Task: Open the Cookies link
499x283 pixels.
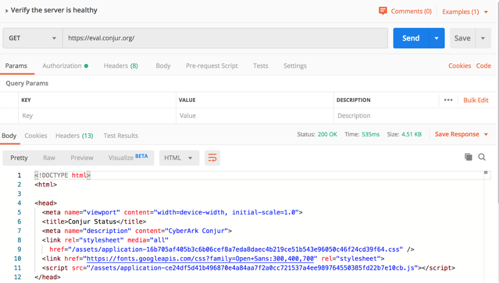Action: pos(459,66)
